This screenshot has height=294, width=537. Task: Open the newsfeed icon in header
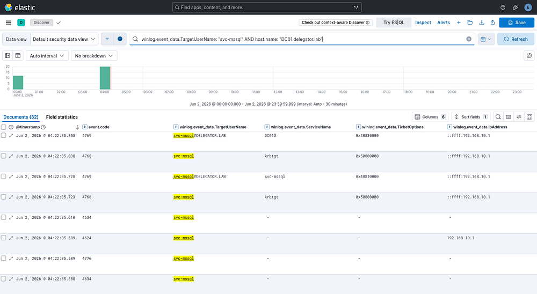pyautogui.click(x=516, y=7)
